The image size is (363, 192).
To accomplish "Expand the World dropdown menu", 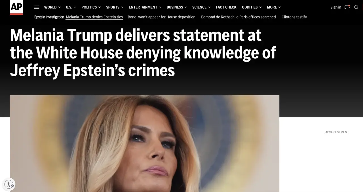I will [52, 7].
